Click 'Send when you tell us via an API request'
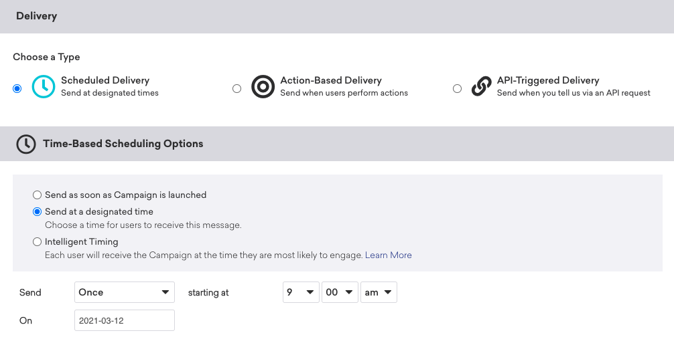This screenshot has width=674, height=339. 574,93
